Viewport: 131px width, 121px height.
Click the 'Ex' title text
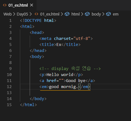[x=59, y=45]
